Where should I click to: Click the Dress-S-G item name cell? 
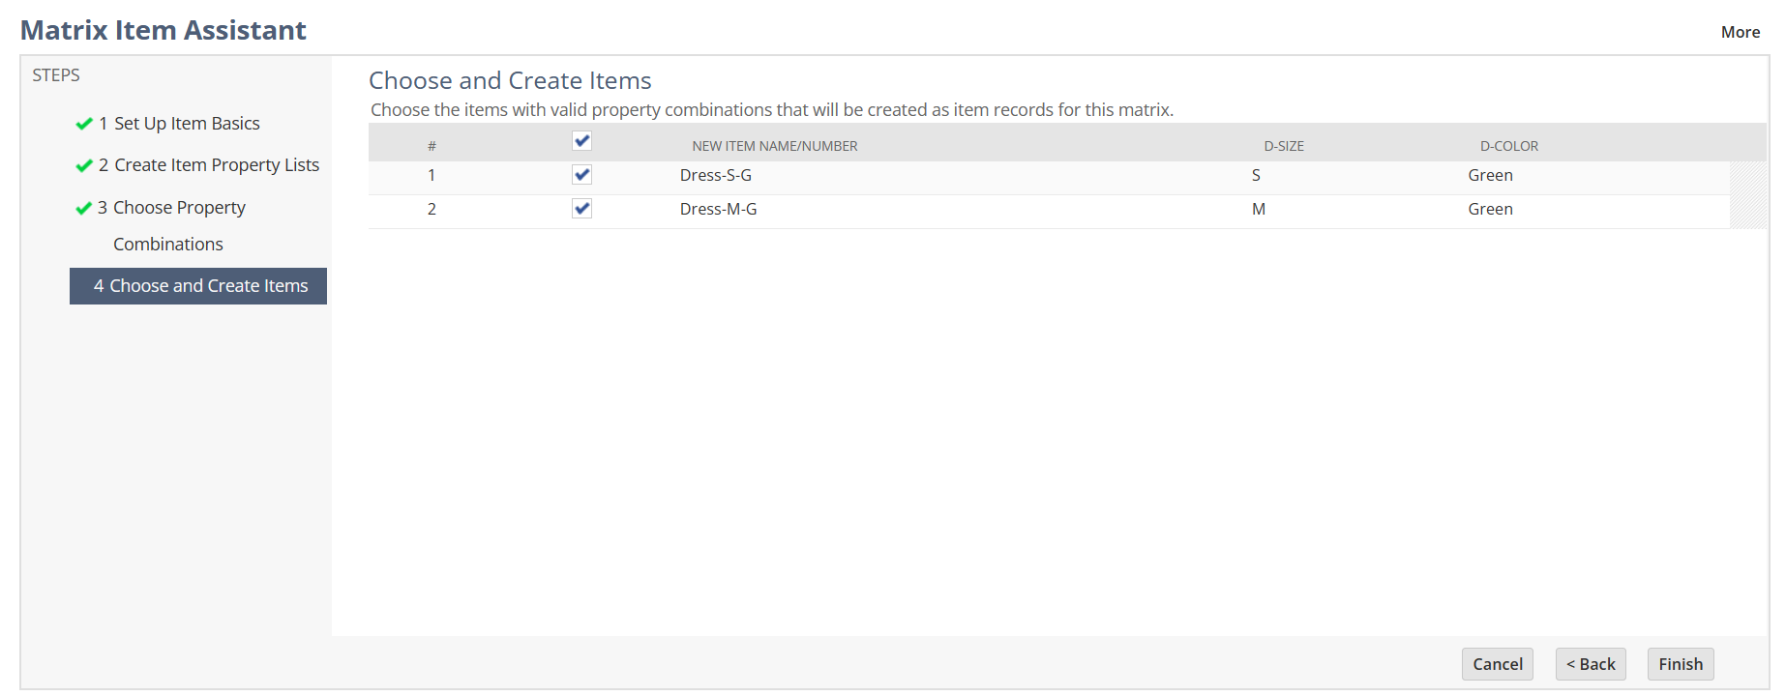716,175
